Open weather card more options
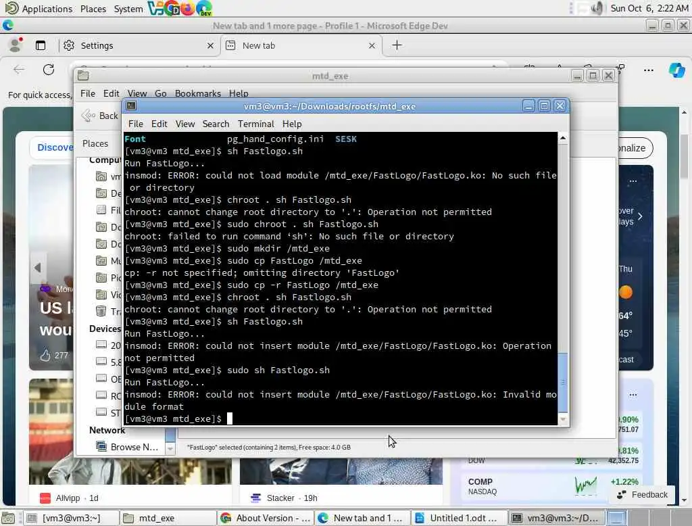 (633, 181)
